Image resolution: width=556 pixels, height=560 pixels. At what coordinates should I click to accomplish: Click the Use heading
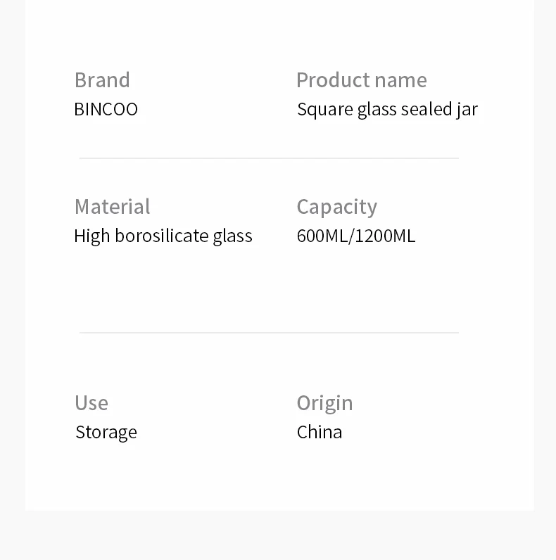pos(91,403)
